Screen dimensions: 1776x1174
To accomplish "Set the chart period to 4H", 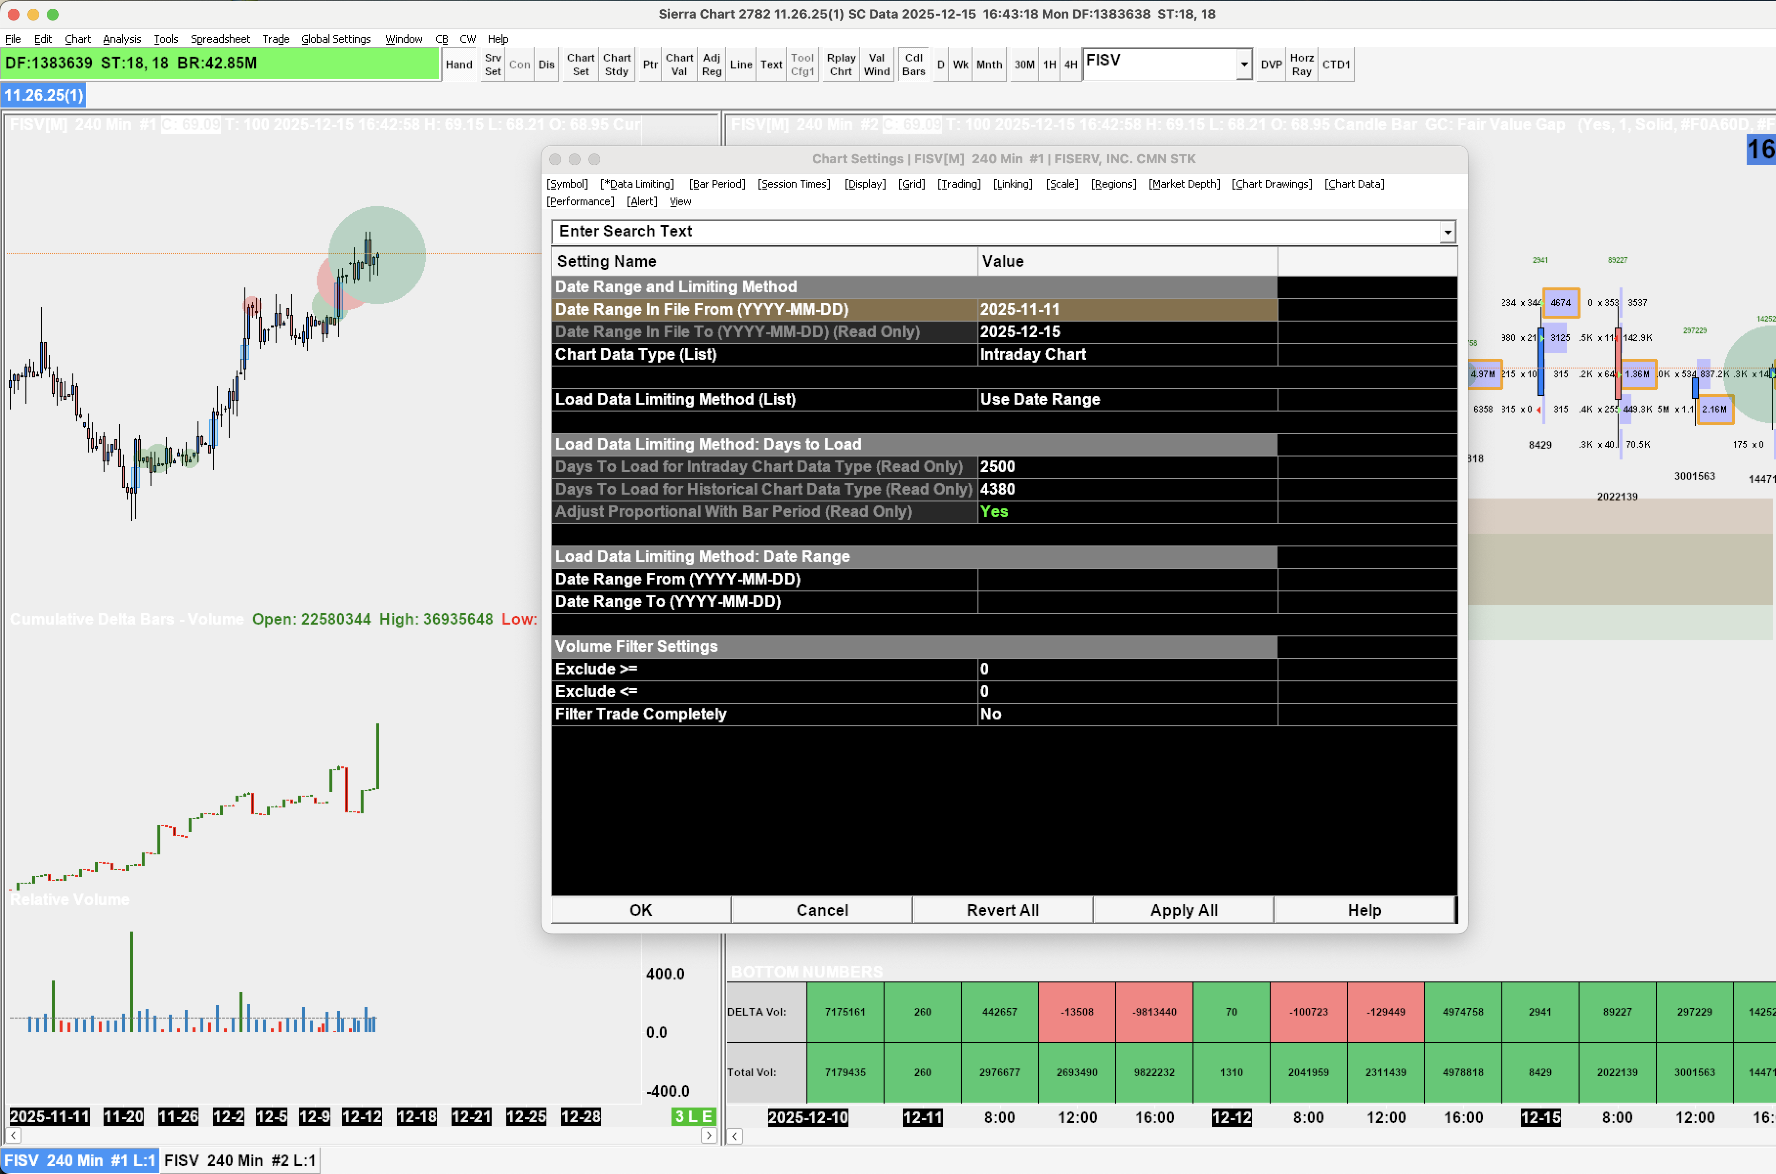I will (x=1071, y=65).
